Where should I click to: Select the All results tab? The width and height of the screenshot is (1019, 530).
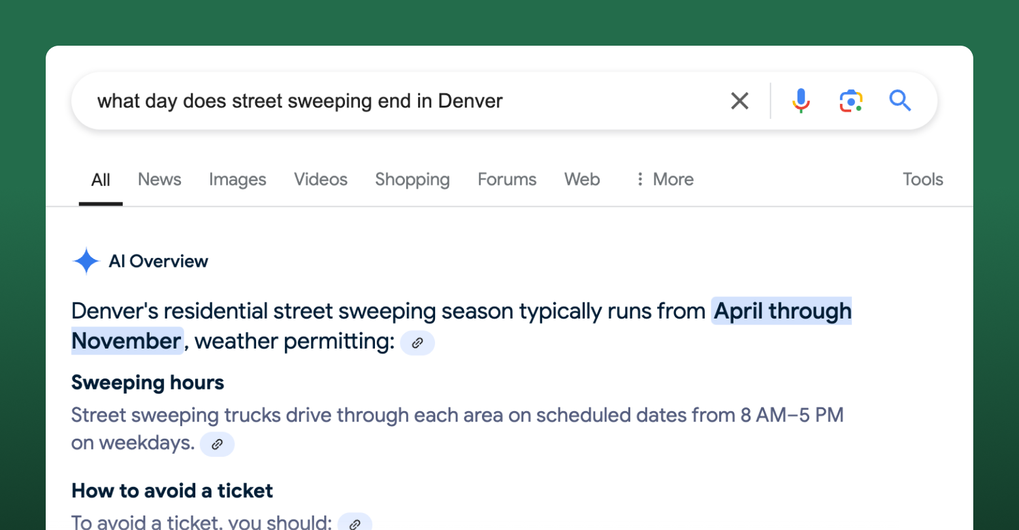pyautogui.click(x=101, y=179)
